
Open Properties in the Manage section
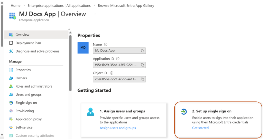pyautogui.click(x=23, y=70)
